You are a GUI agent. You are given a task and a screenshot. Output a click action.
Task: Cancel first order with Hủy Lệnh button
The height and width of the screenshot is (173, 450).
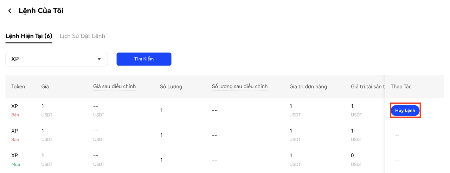point(405,110)
